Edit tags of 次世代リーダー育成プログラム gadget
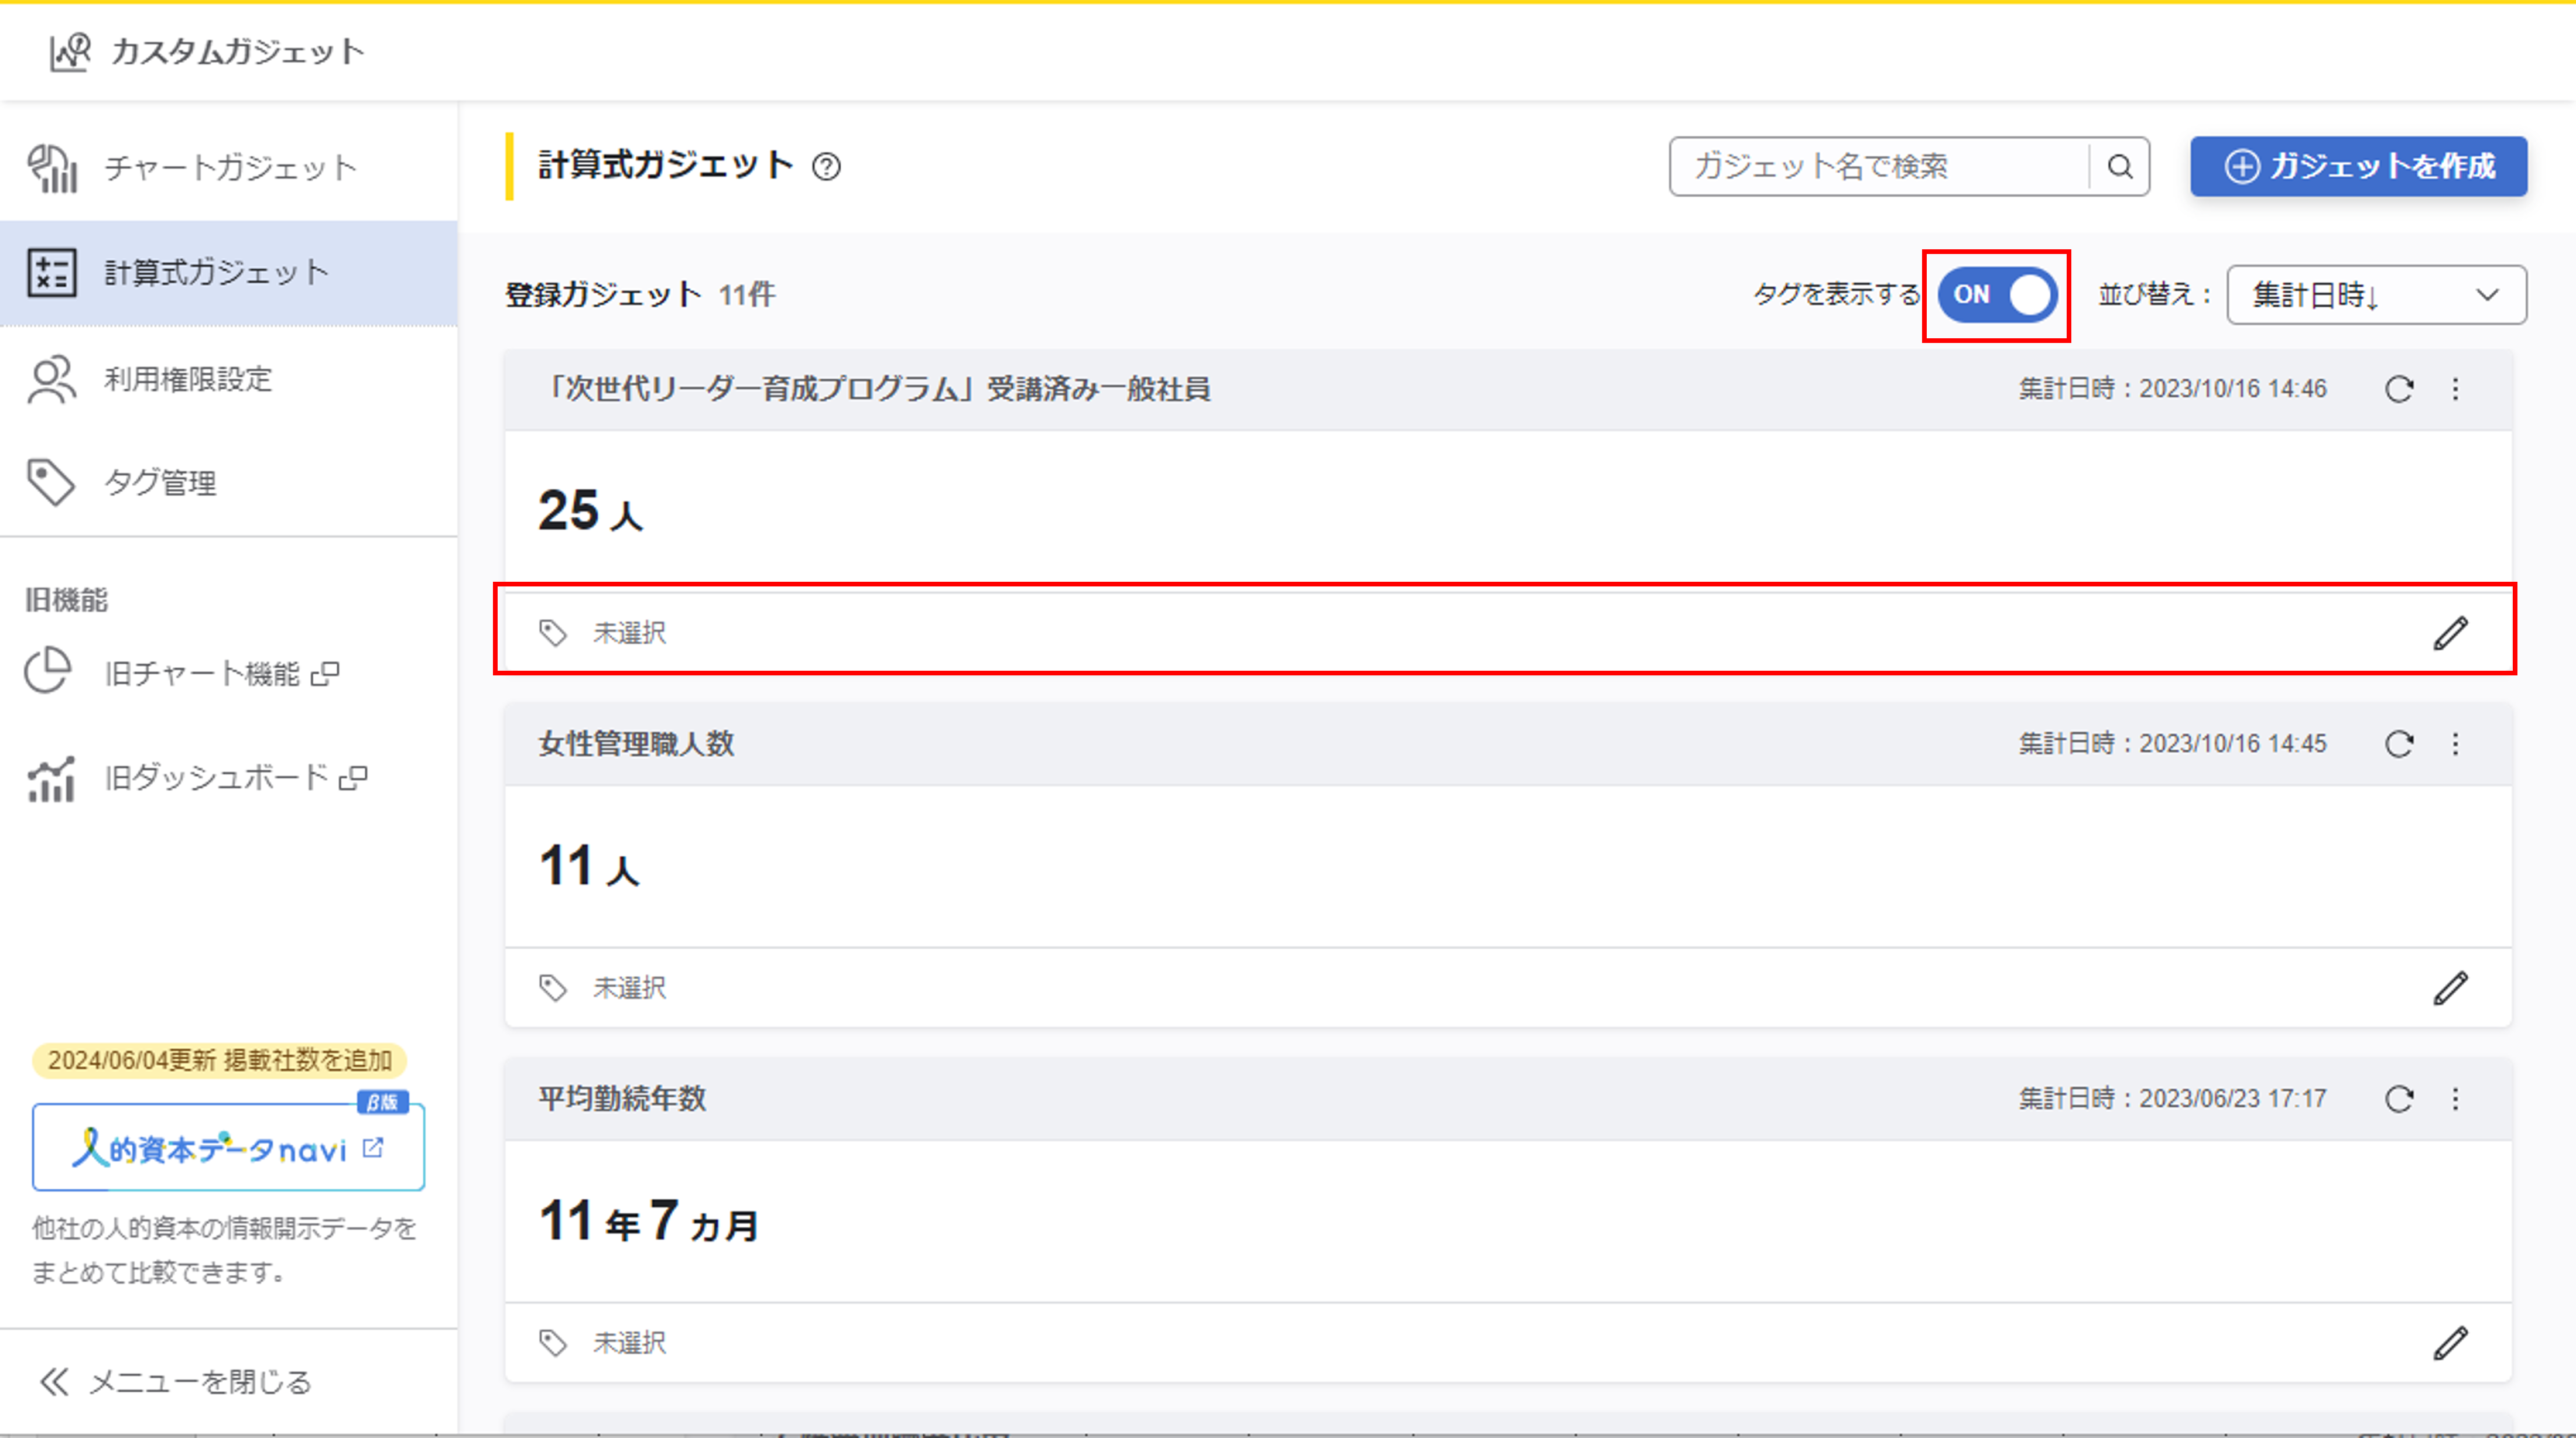The height and width of the screenshot is (1438, 2576). [2450, 633]
